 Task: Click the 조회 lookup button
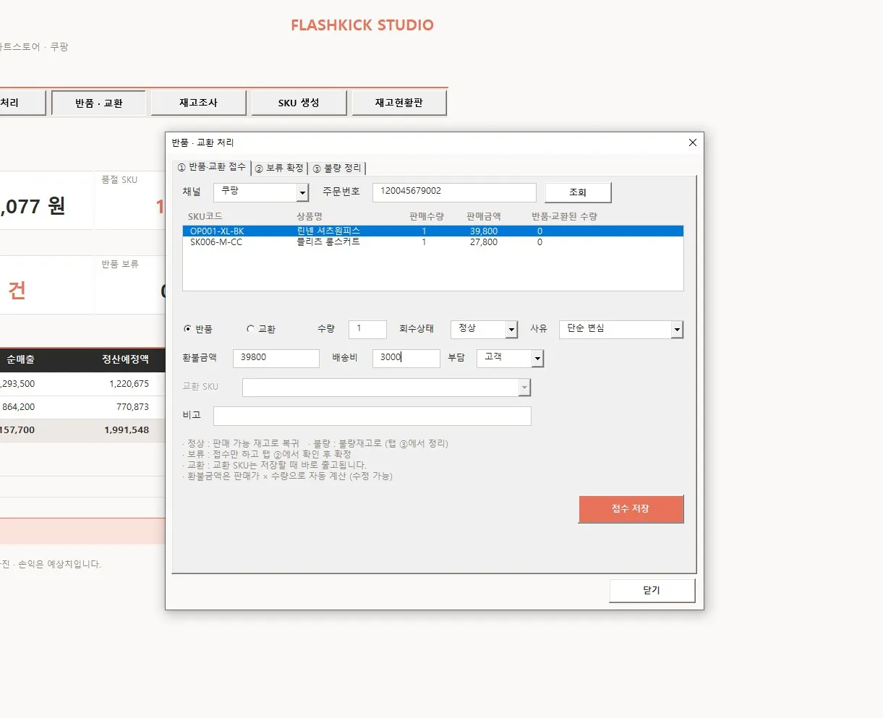click(x=578, y=192)
